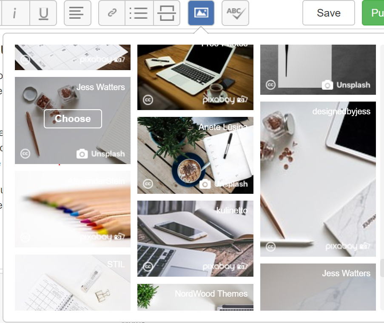This screenshot has height=323, width=384.
Task: Select the designedbyjess tablet and marble photo
Action: [318, 179]
